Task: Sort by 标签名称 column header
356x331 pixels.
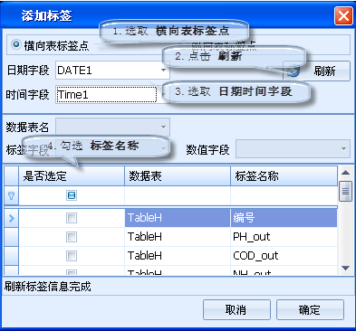Action: coord(284,176)
